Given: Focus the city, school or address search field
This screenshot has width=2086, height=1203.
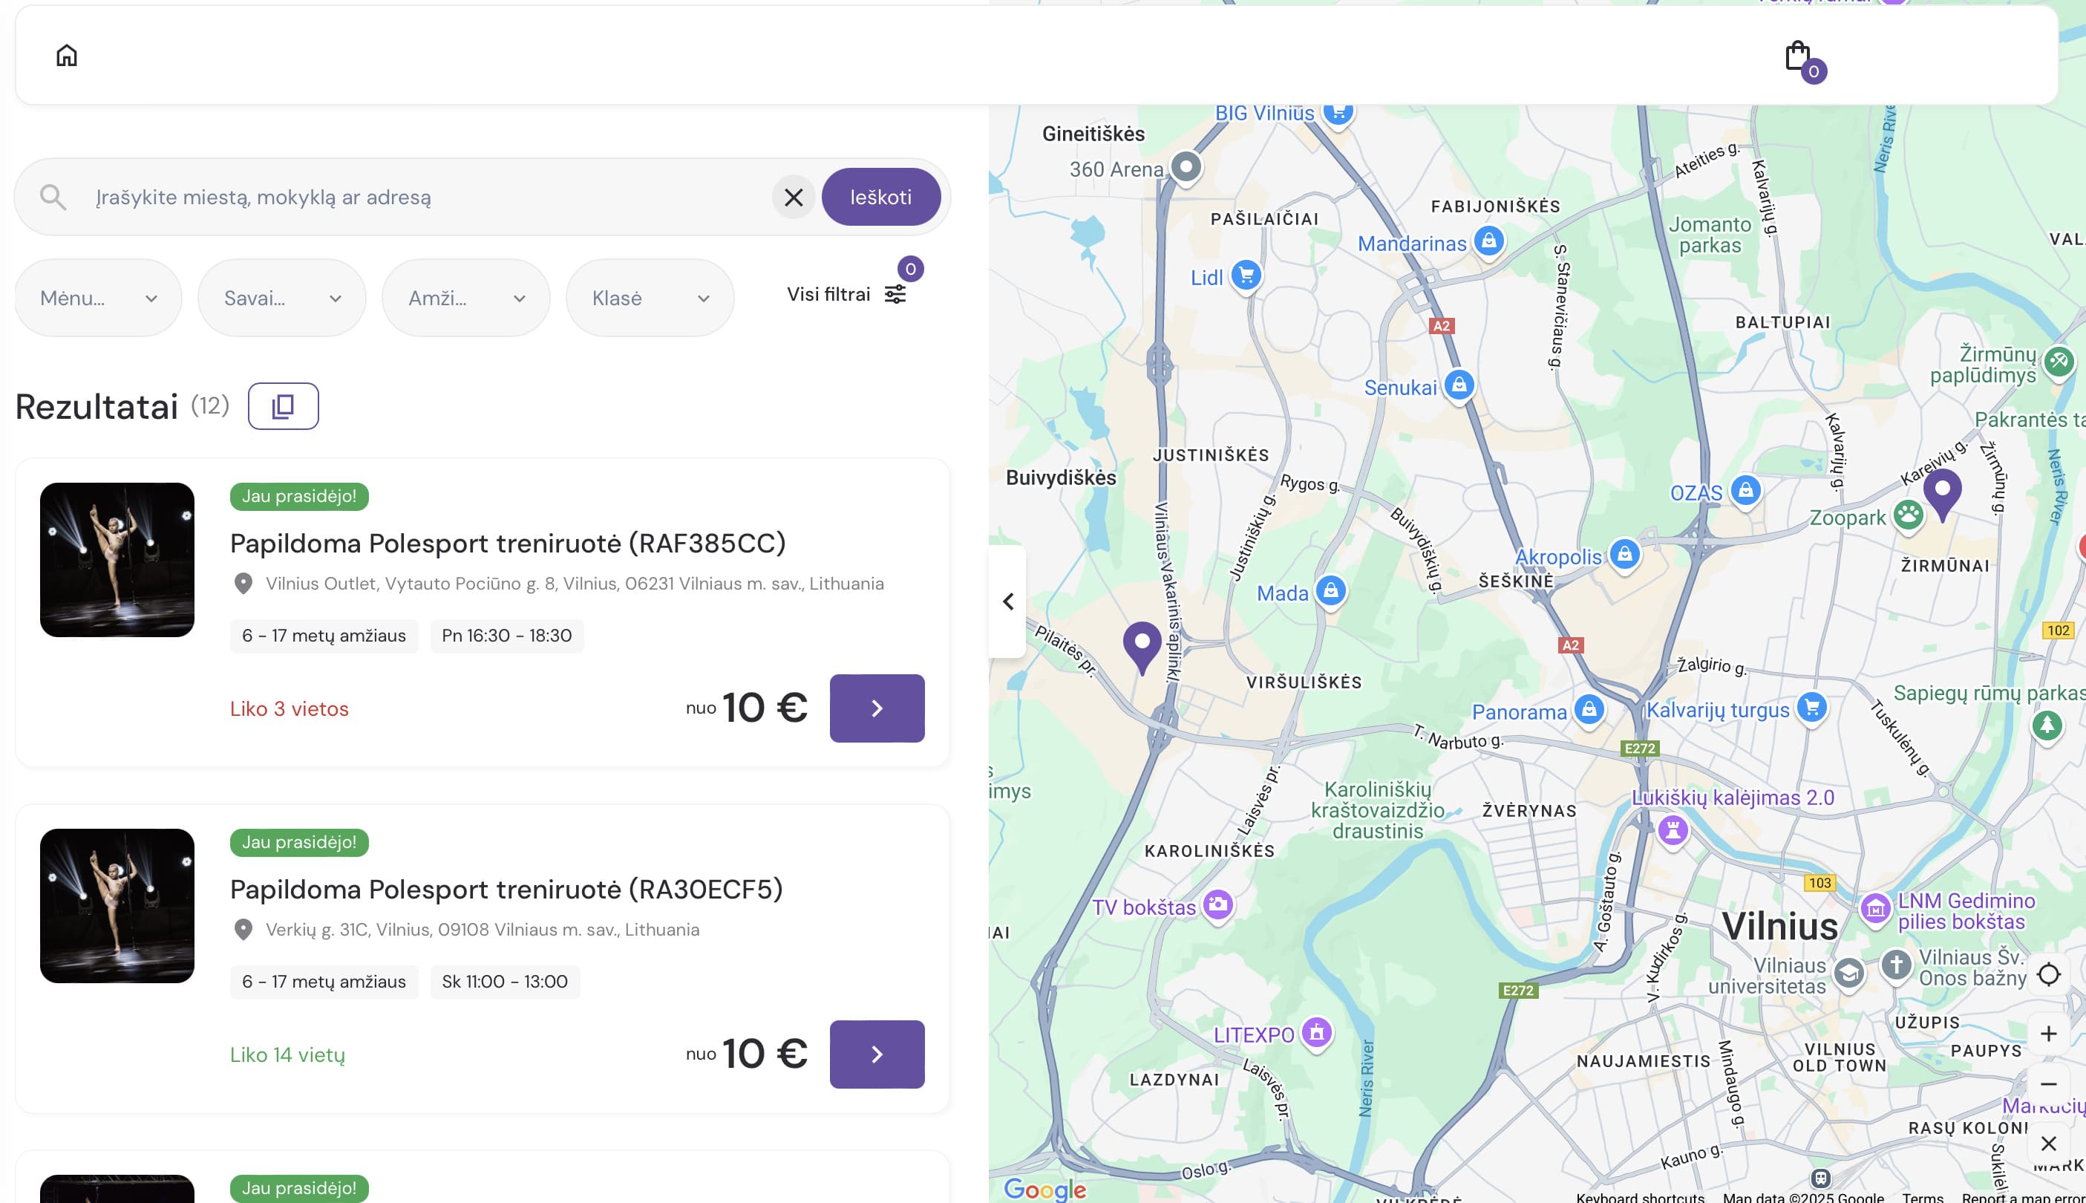Looking at the screenshot, I should click(x=429, y=198).
